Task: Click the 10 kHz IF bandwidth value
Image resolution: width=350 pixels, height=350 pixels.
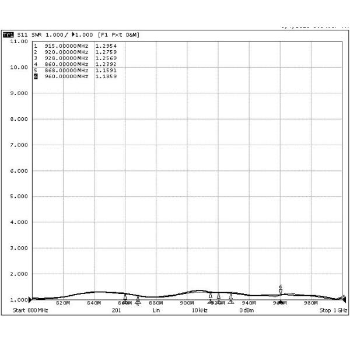Action: point(199,310)
